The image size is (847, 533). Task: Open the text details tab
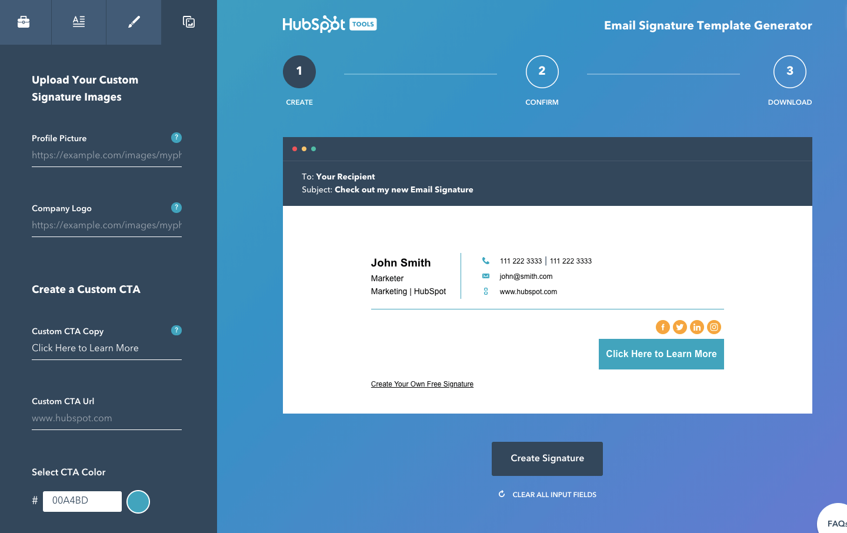(79, 22)
